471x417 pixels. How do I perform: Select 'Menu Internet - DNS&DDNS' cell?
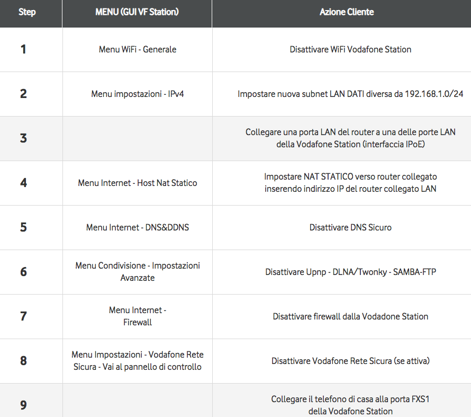click(138, 227)
